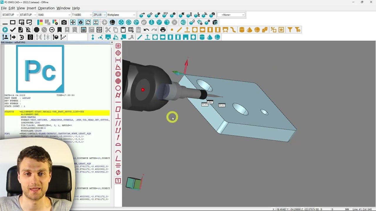This screenshot has width=376, height=211.
Task: Click the teal auto sphere icon
Action: point(217,37)
